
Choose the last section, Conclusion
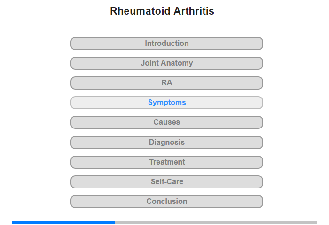(167, 201)
